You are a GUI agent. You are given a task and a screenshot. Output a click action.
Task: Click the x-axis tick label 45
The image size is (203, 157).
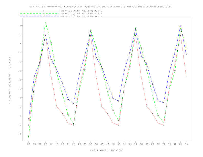click(113, 144)
